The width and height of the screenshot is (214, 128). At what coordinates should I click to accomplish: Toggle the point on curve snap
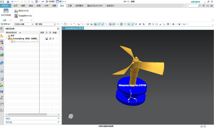point(132,24)
